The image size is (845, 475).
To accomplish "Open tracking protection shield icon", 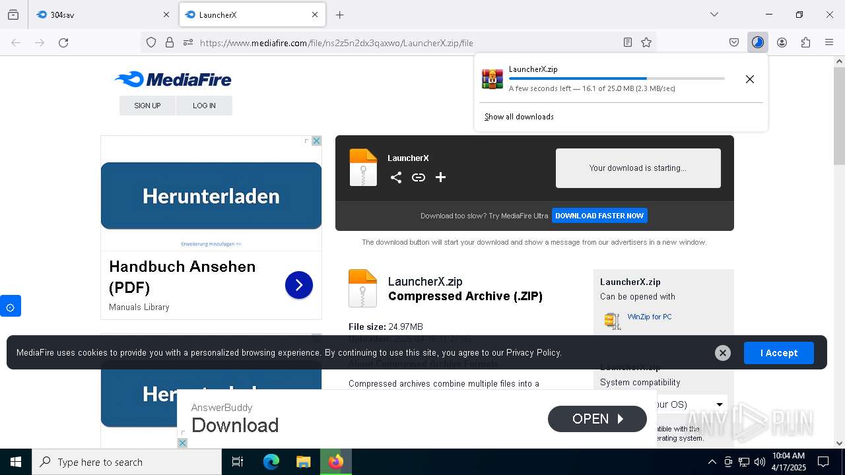I will [151, 42].
